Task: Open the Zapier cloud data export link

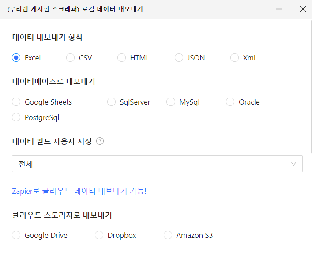Action: [x=79, y=191]
